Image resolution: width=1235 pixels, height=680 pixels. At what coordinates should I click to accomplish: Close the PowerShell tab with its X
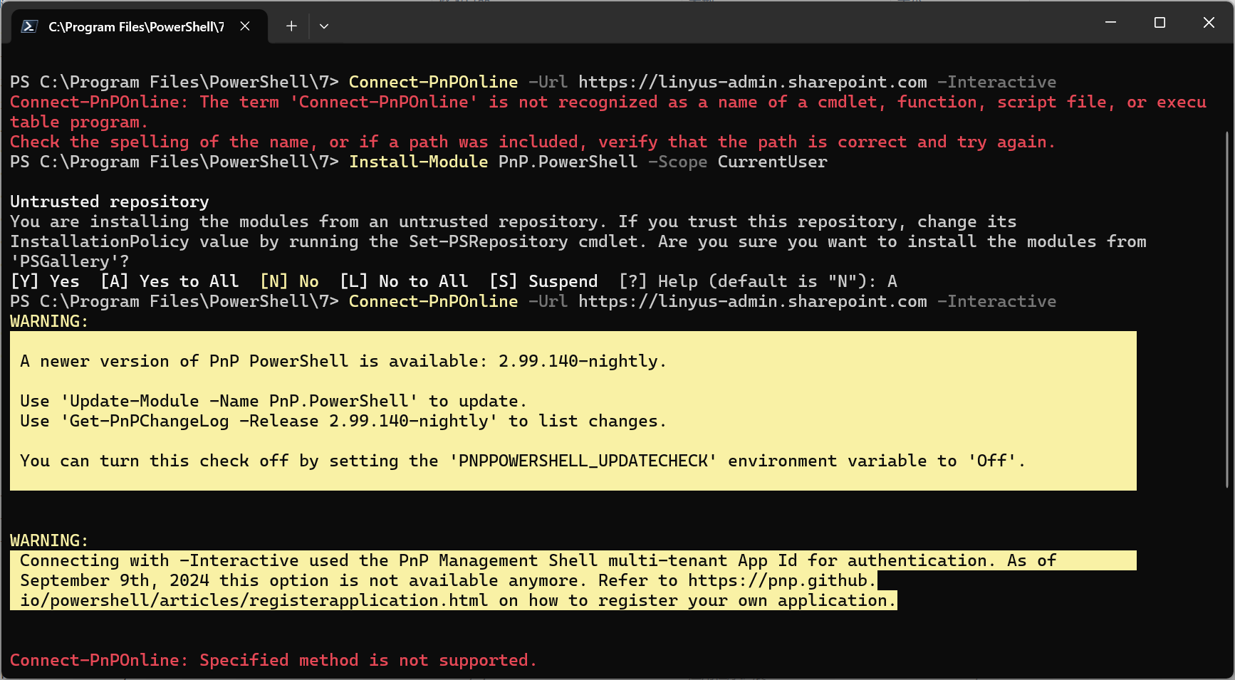(x=245, y=26)
